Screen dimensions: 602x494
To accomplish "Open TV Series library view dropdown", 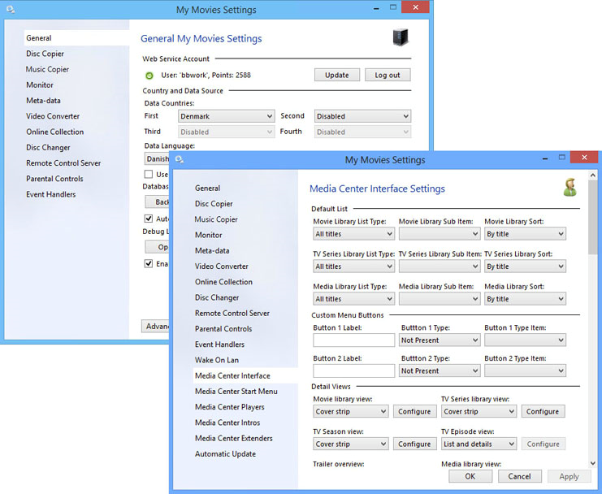I will (479, 411).
